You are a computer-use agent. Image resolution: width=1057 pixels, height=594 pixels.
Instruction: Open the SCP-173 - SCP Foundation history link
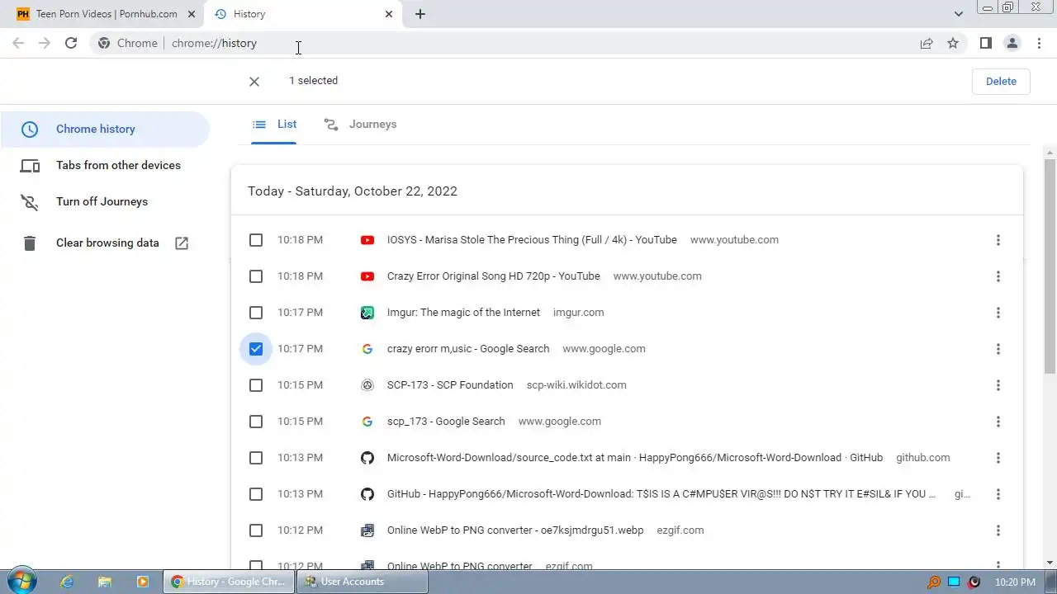tap(450, 385)
